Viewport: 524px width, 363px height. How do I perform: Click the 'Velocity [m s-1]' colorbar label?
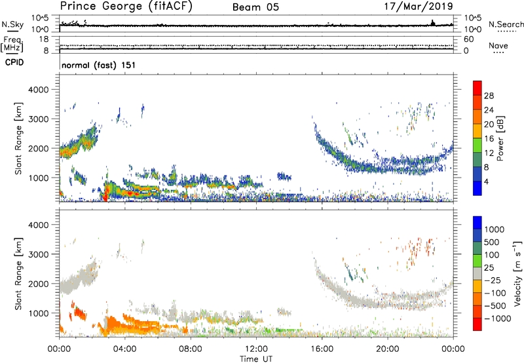coord(517,273)
